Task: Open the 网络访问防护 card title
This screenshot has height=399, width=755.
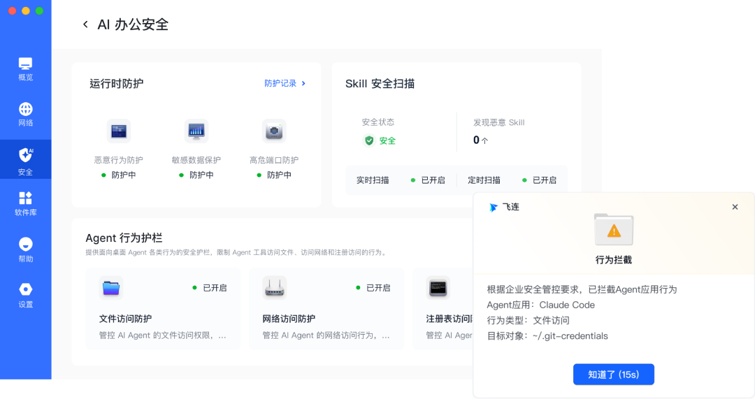Action: (x=289, y=319)
